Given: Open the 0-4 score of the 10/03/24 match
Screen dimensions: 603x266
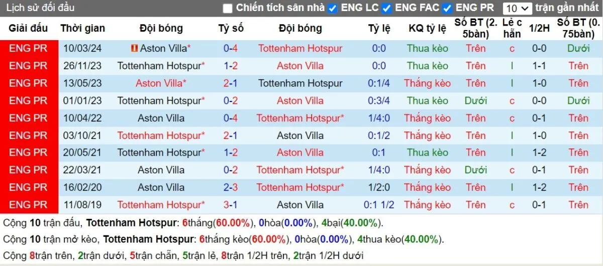Looking at the screenshot, I should tap(231, 48).
